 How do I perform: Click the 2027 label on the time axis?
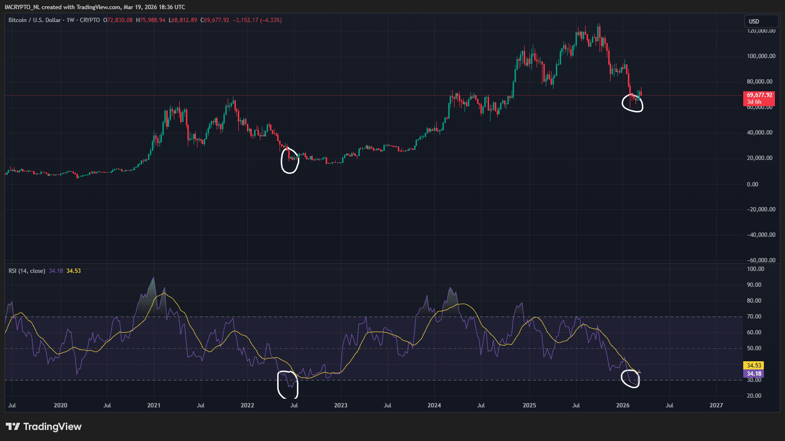(716, 405)
